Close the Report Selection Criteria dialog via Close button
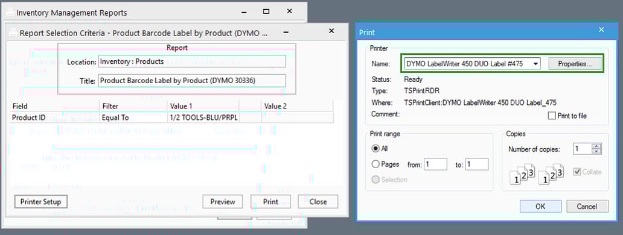 (318, 202)
